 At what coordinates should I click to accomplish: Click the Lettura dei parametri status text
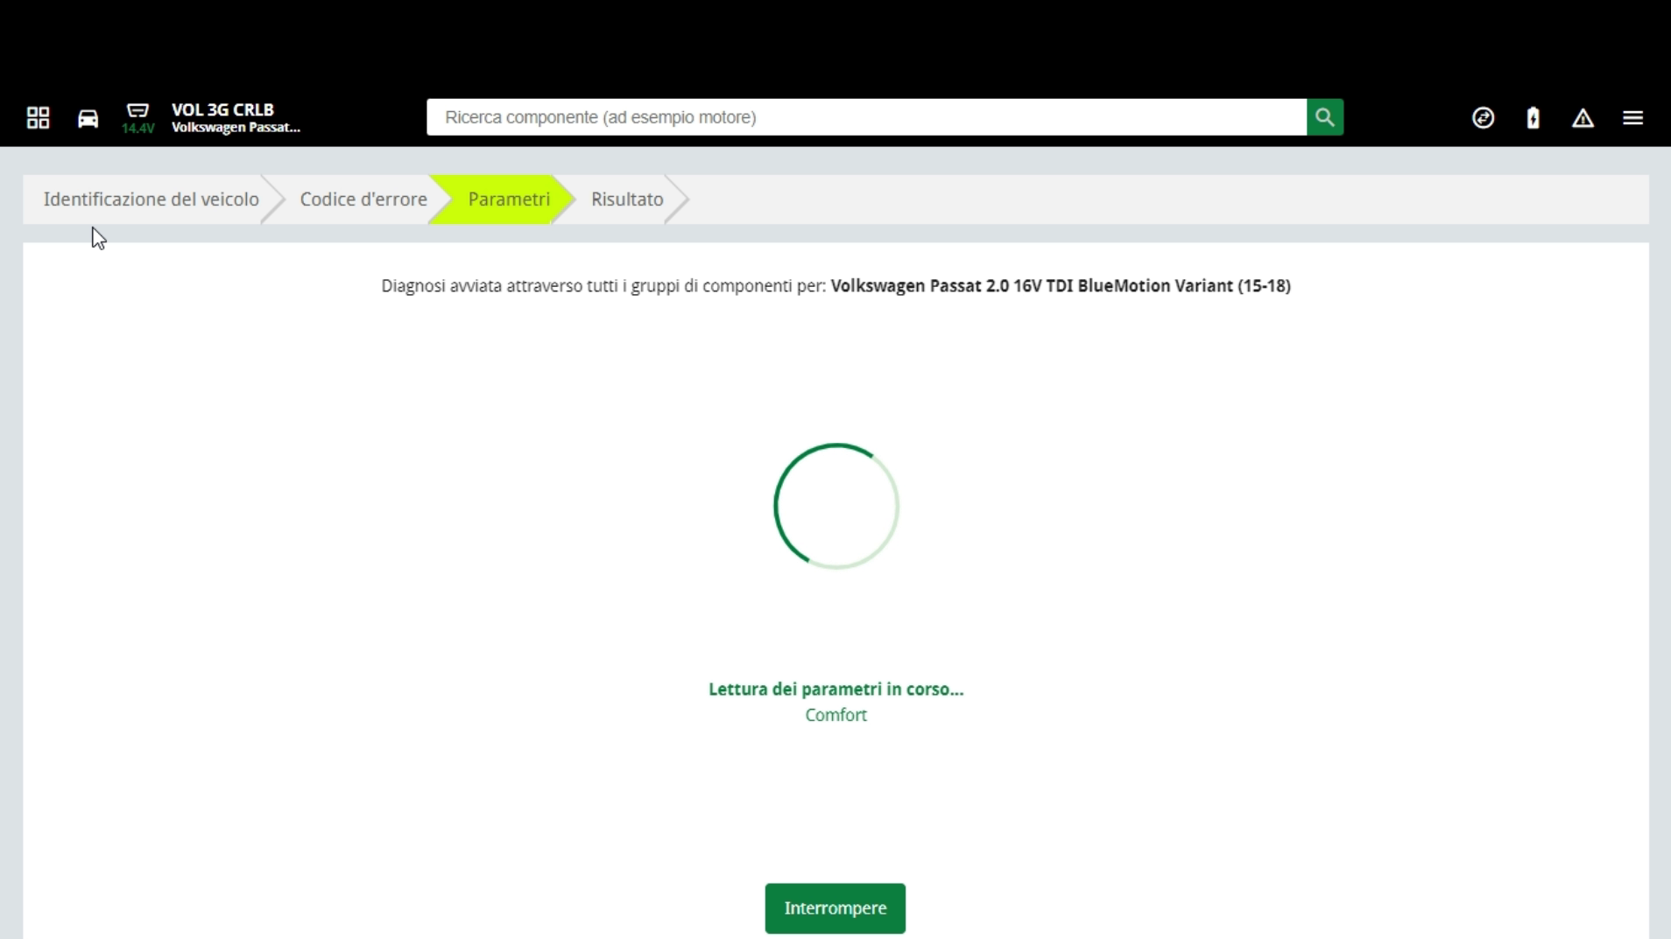point(835,690)
